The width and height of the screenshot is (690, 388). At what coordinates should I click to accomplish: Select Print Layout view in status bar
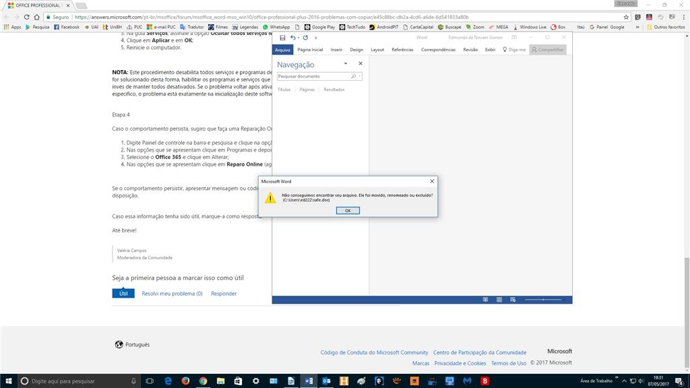499,300
